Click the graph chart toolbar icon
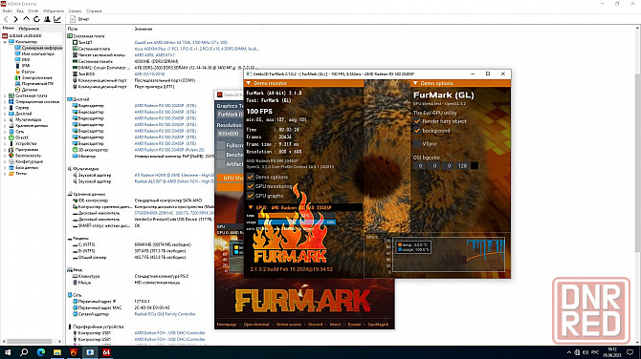The width and height of the screenshot is (641, 359). pos(57,19)
